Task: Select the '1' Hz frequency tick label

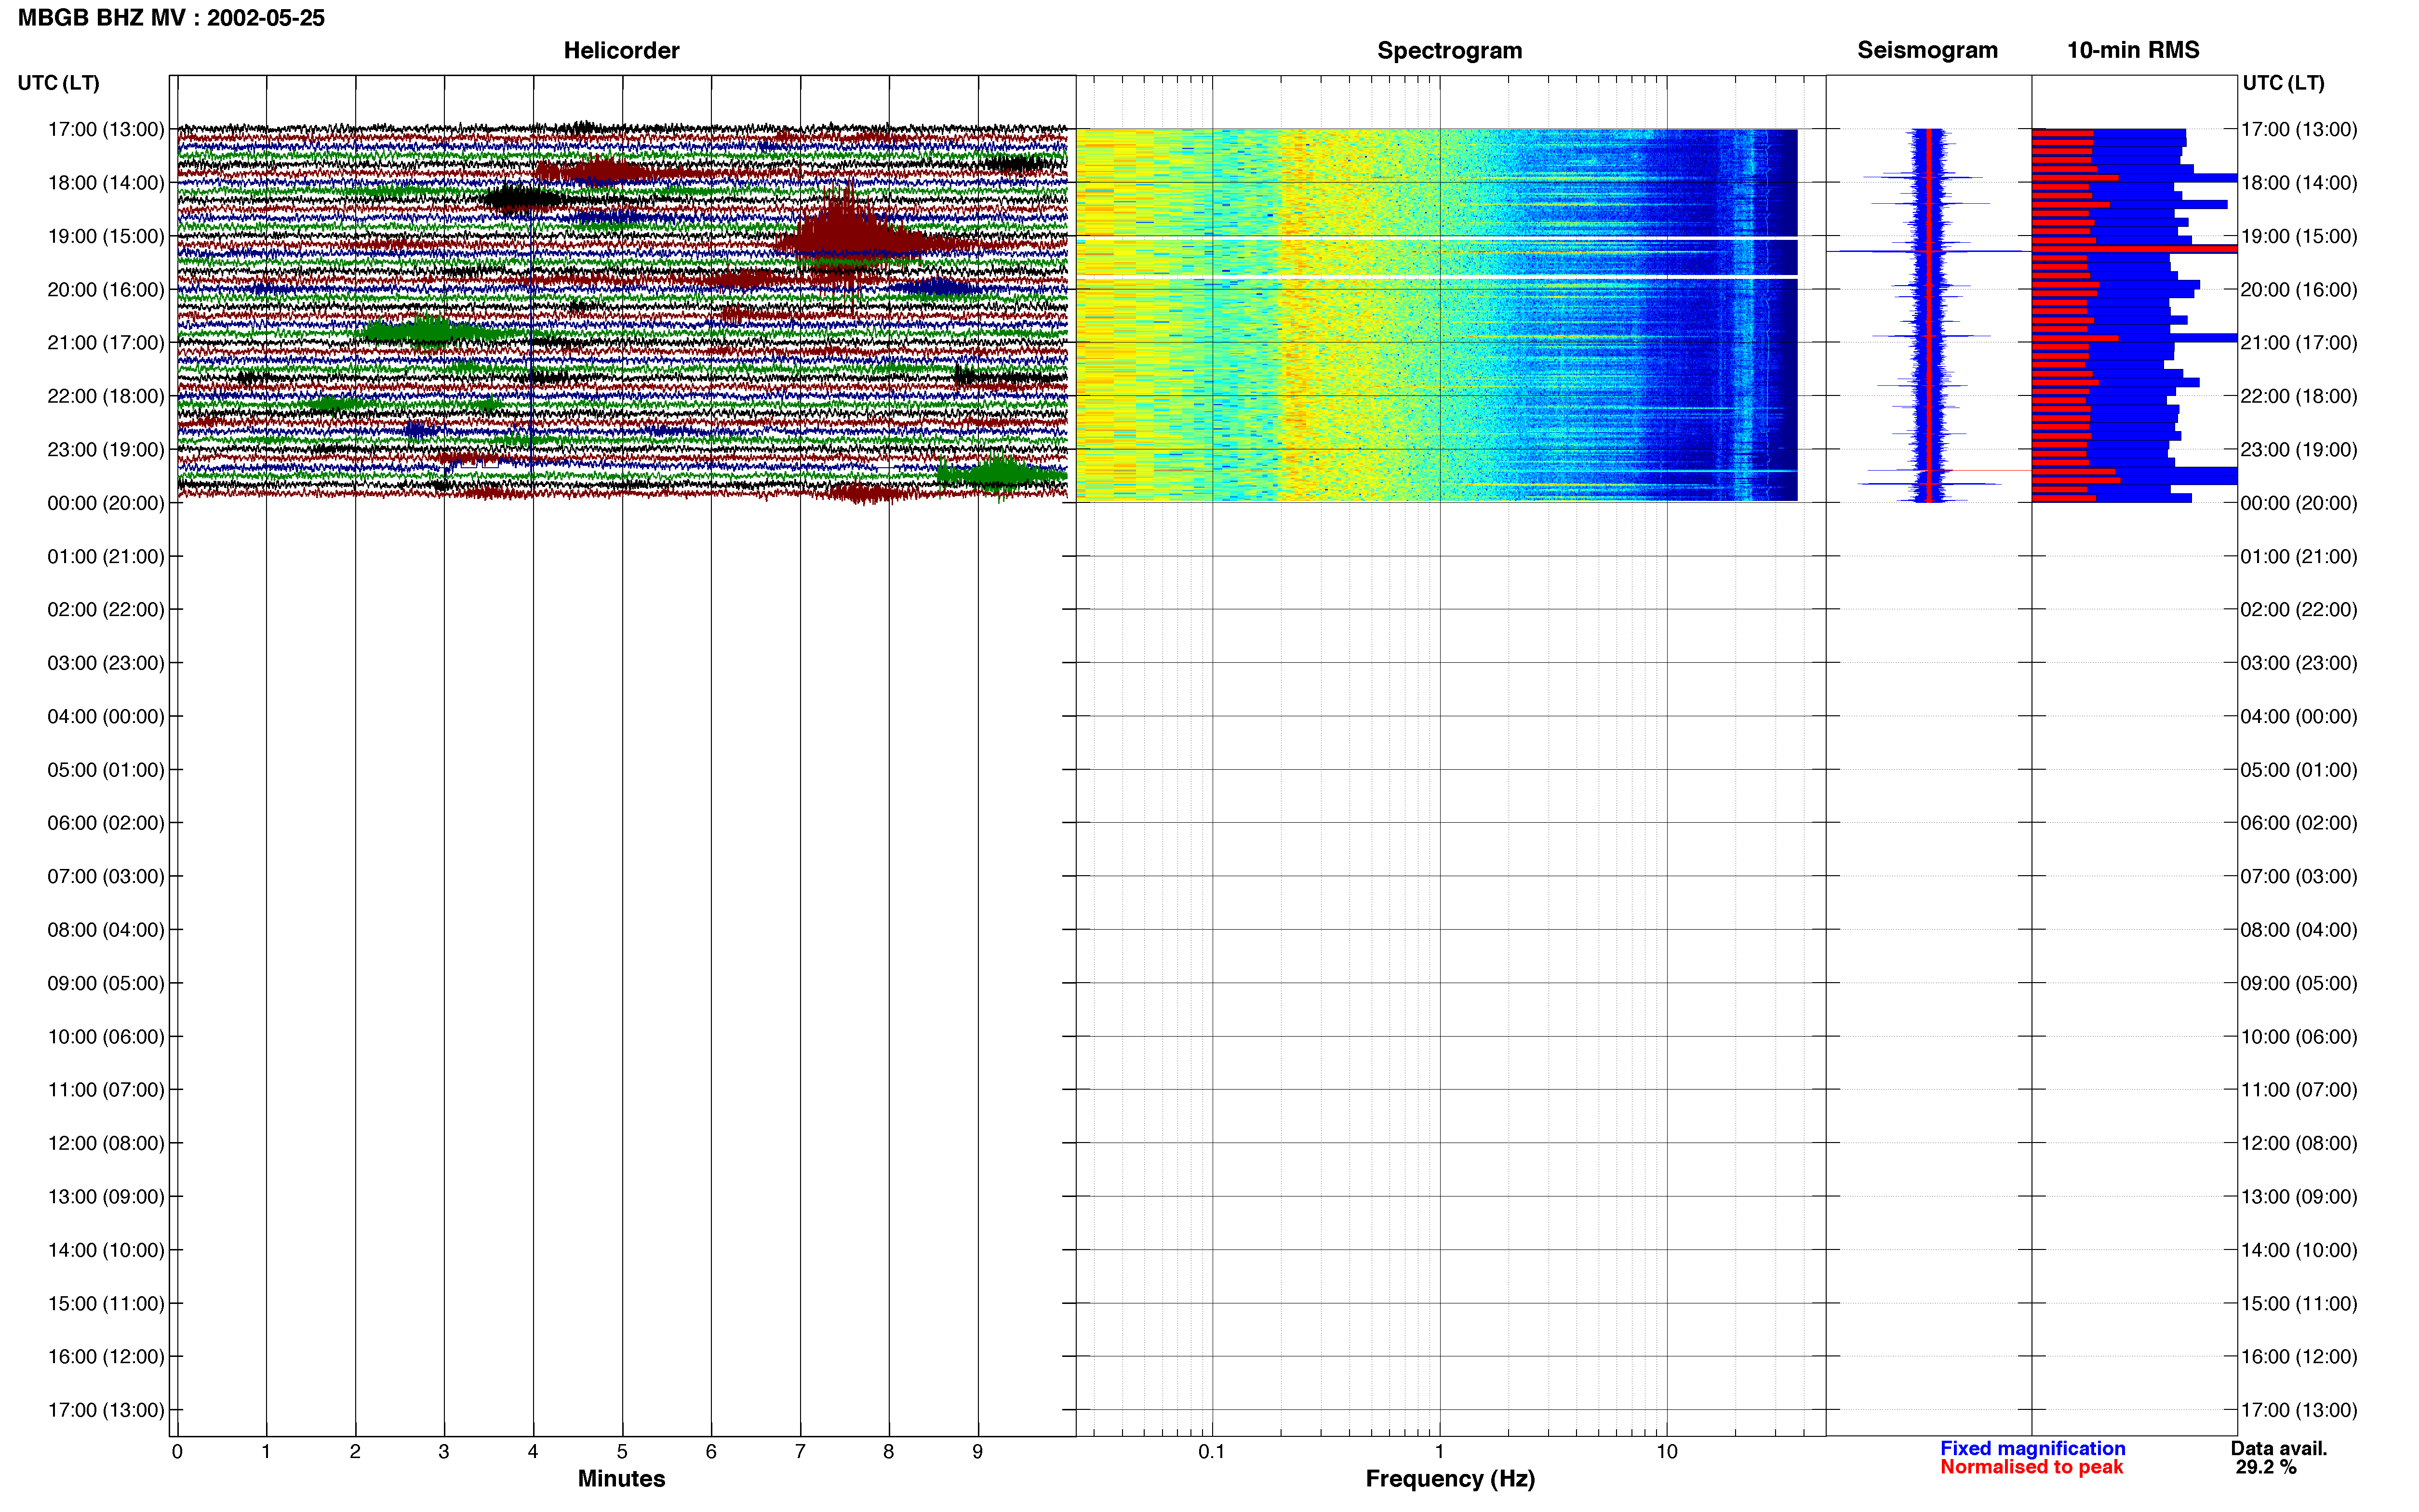Action: [1440, 1452]
